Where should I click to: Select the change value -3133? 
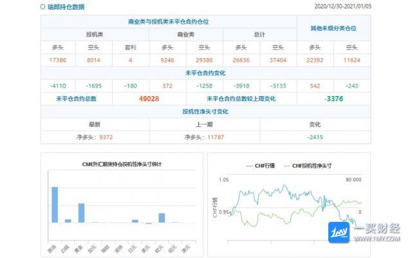tap(278, 86)
